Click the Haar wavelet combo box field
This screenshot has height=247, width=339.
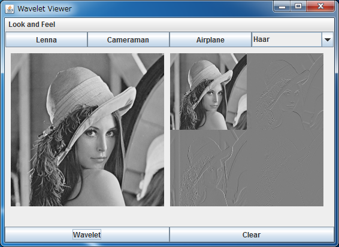click(x=287, y=39)
